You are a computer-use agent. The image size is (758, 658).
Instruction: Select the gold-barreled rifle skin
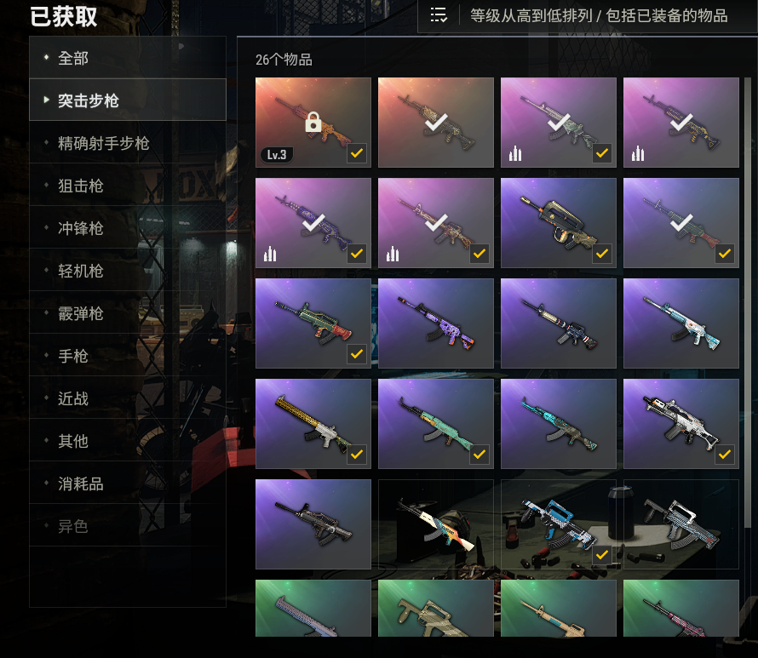coord(313,424)
